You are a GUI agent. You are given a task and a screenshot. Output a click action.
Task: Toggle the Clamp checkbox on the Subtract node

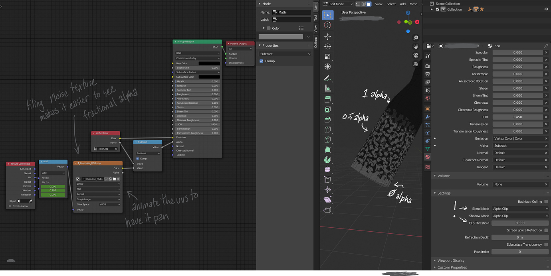(137, 158)
